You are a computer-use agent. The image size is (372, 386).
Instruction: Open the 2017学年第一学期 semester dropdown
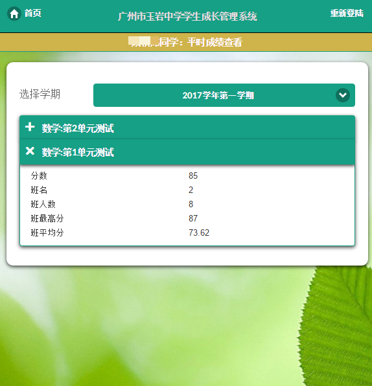[224, 95]
